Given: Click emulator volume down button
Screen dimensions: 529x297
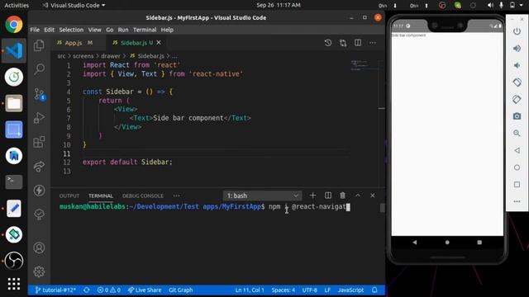Looking at the screenshot, I should pyautogui.click(x=517, y=65).
